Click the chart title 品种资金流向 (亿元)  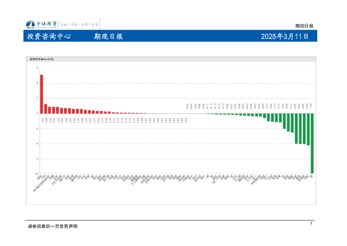click(x=42, y=59)
